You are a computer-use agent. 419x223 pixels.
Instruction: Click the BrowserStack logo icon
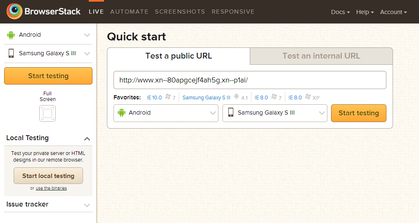pyautogui.click(x=14, y=11)
